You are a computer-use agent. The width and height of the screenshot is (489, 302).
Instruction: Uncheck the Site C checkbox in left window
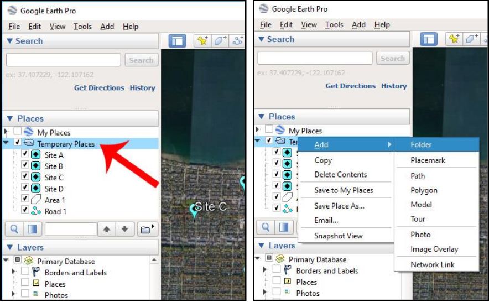pyautogui.click(x=25, y=176)
